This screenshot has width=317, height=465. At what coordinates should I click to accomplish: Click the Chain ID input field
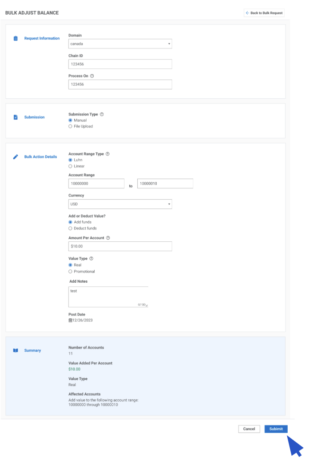tap(120, 64)
